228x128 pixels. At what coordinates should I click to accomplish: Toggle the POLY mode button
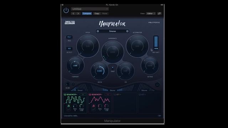pos(69,37)
